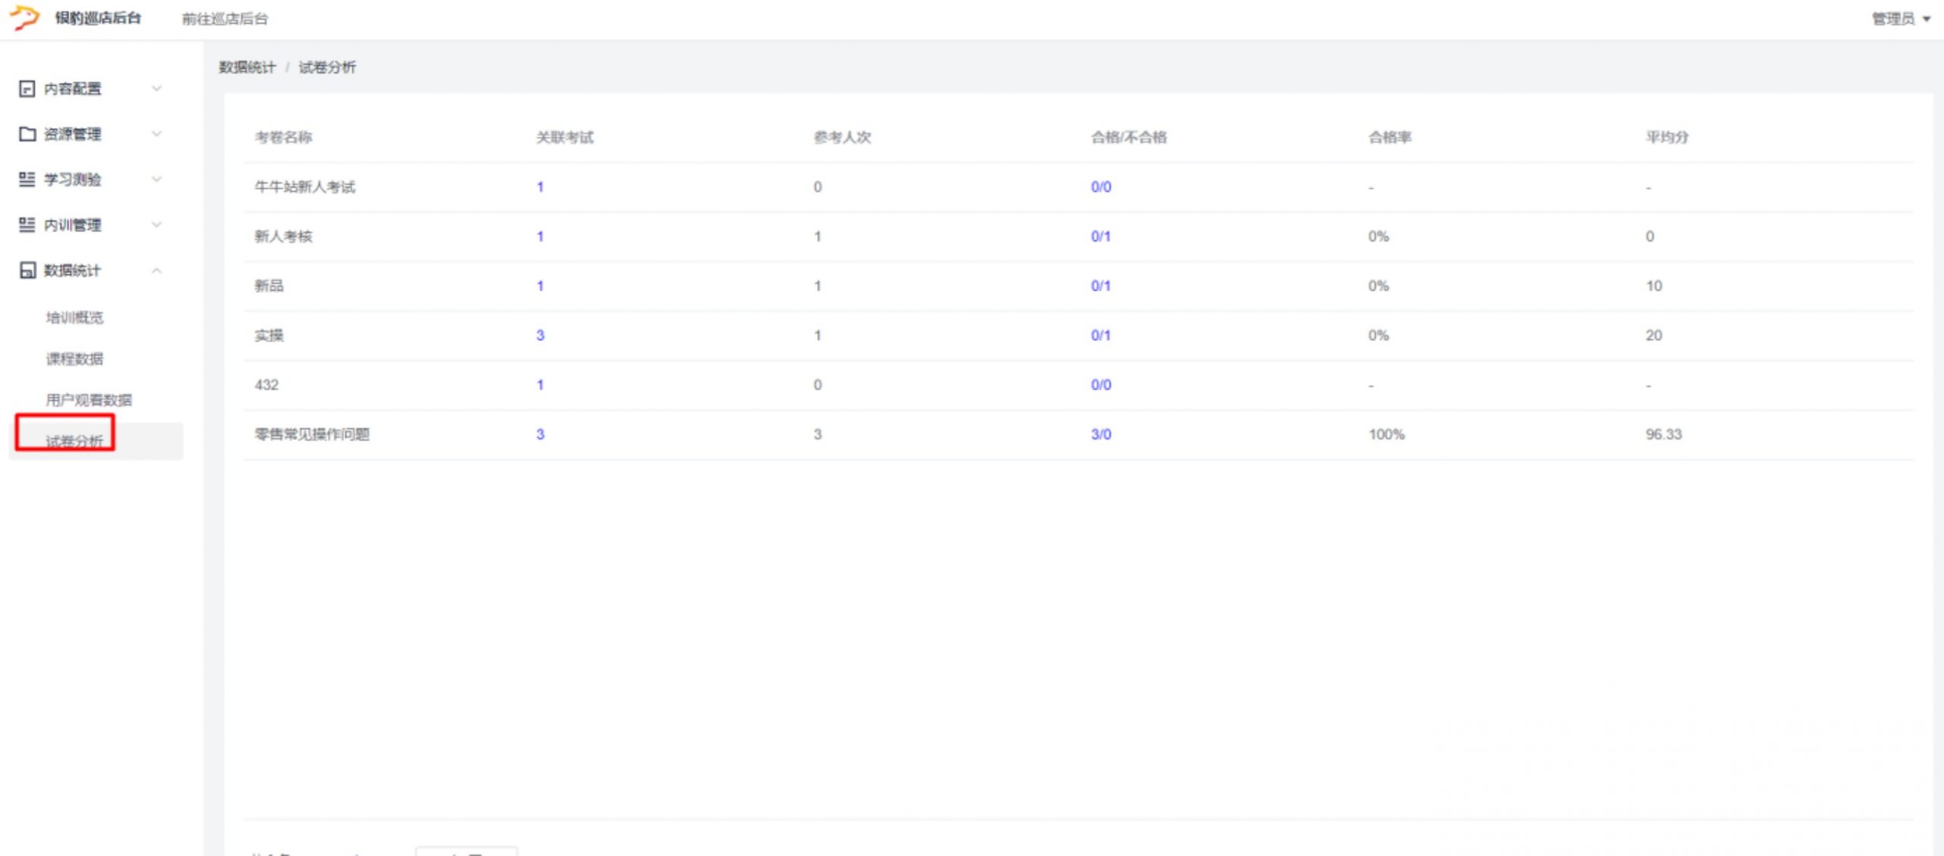The image size is (1944, 856).
Task: Click 前往巡店后台 link in header
Action: pos(225,19)
